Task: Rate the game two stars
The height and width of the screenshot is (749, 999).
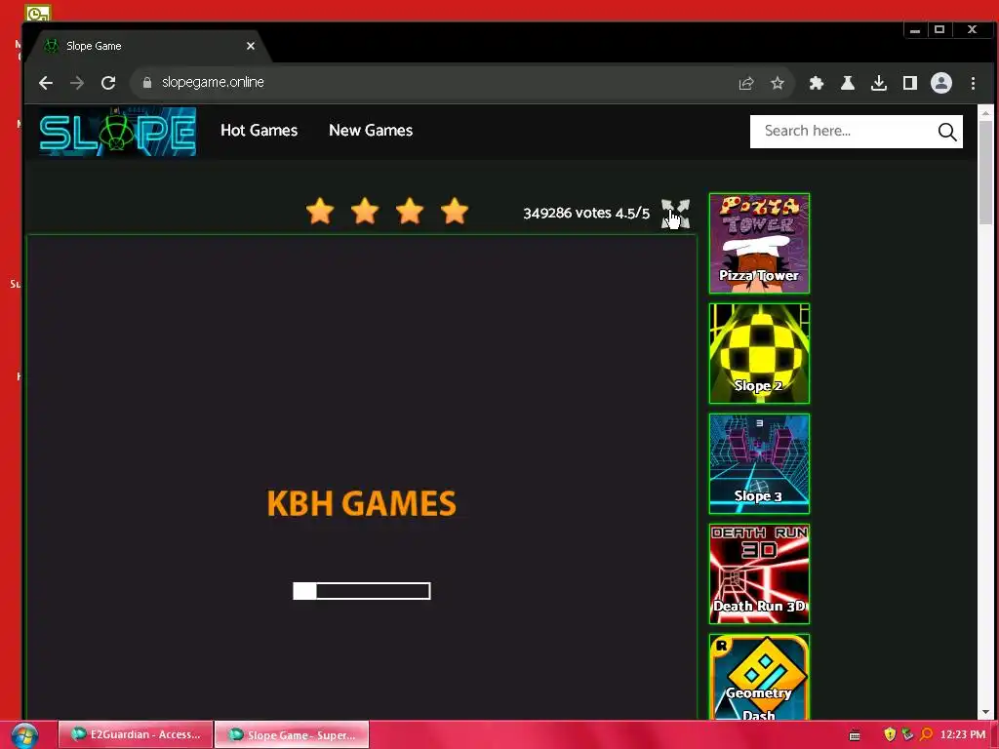Action: [x=365, y=211]
